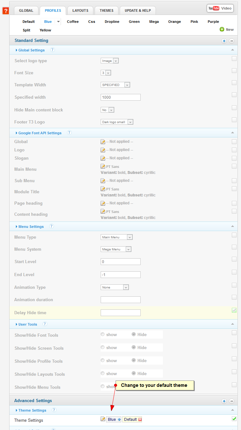Check the Select logo type override checkbox
This screenshot has height=430, width=241.
click(234, 58)
